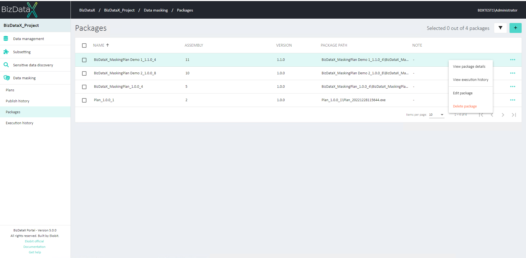Click the Data management database icon

(x=6, y=39)
